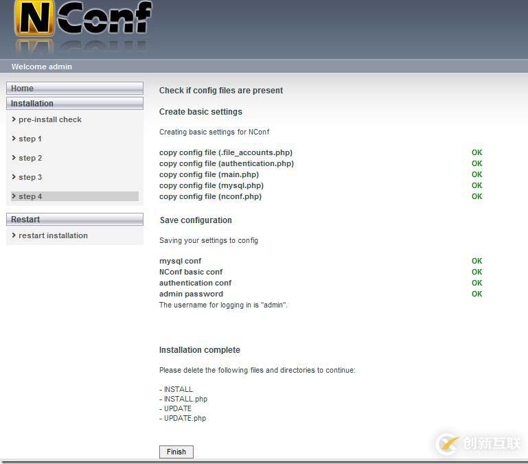The width and height of the screenshot is (528, 464).
Task: Click OK status for admin password
Action: pos(477,294)
